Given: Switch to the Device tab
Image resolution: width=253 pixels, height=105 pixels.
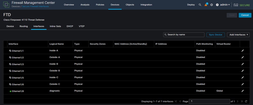Looking at the screenshot, I should (10, 26).
